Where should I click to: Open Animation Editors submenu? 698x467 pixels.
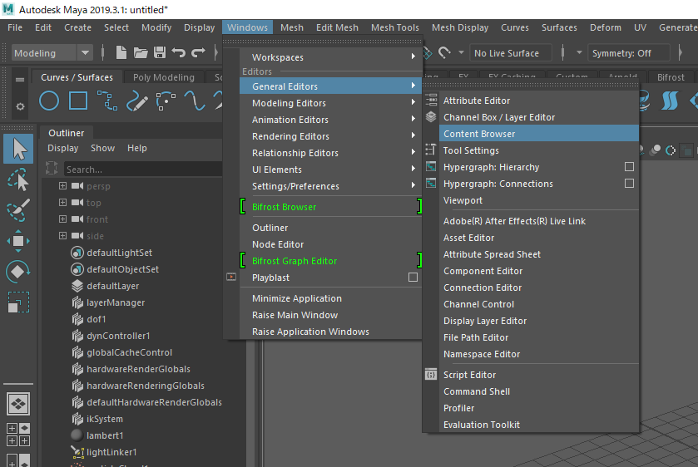coord(331,120)
